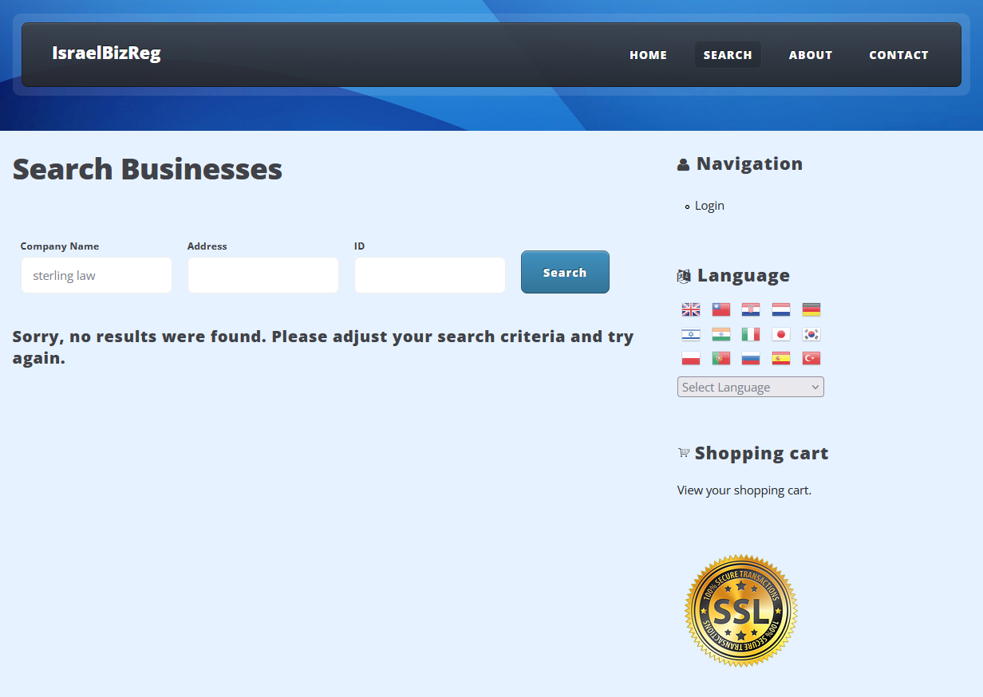Click the 'Address' field label

207,246
